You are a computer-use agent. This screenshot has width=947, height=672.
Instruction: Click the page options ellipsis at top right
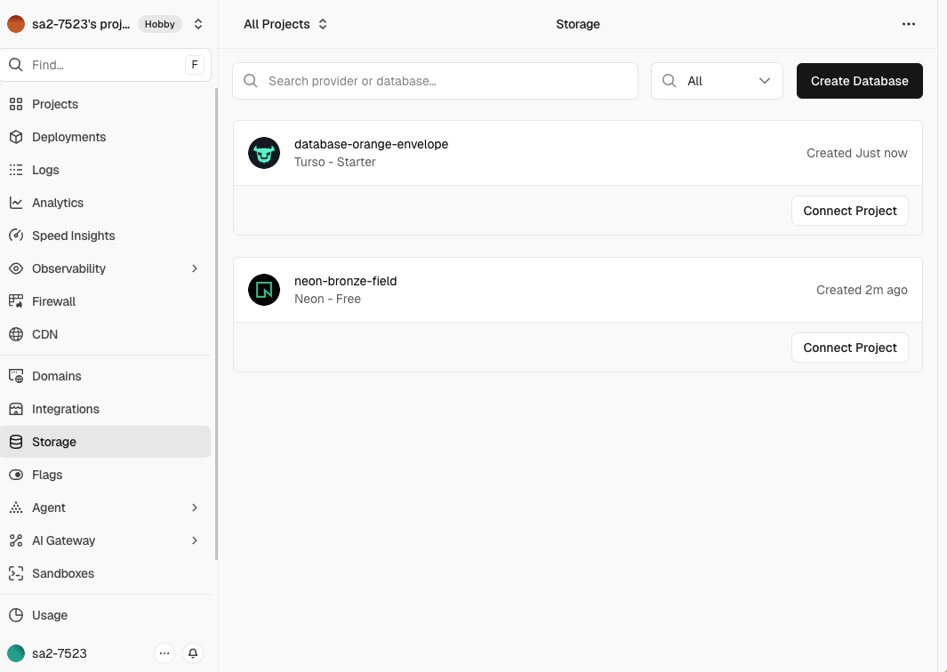tap(908, 24)
